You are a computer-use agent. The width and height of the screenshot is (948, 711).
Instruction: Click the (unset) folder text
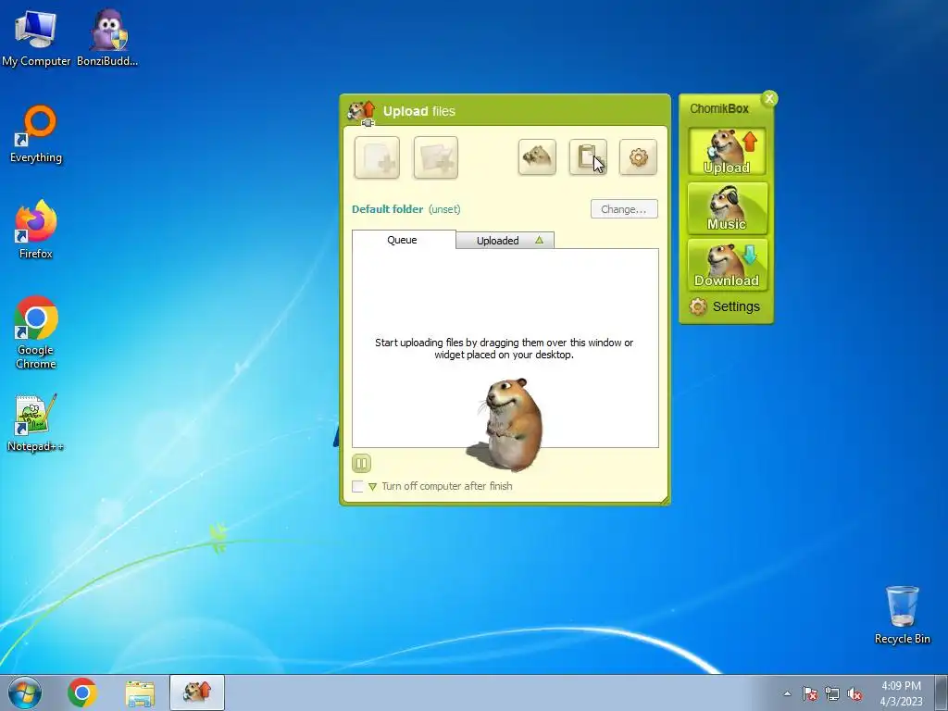tap(444, 209)
